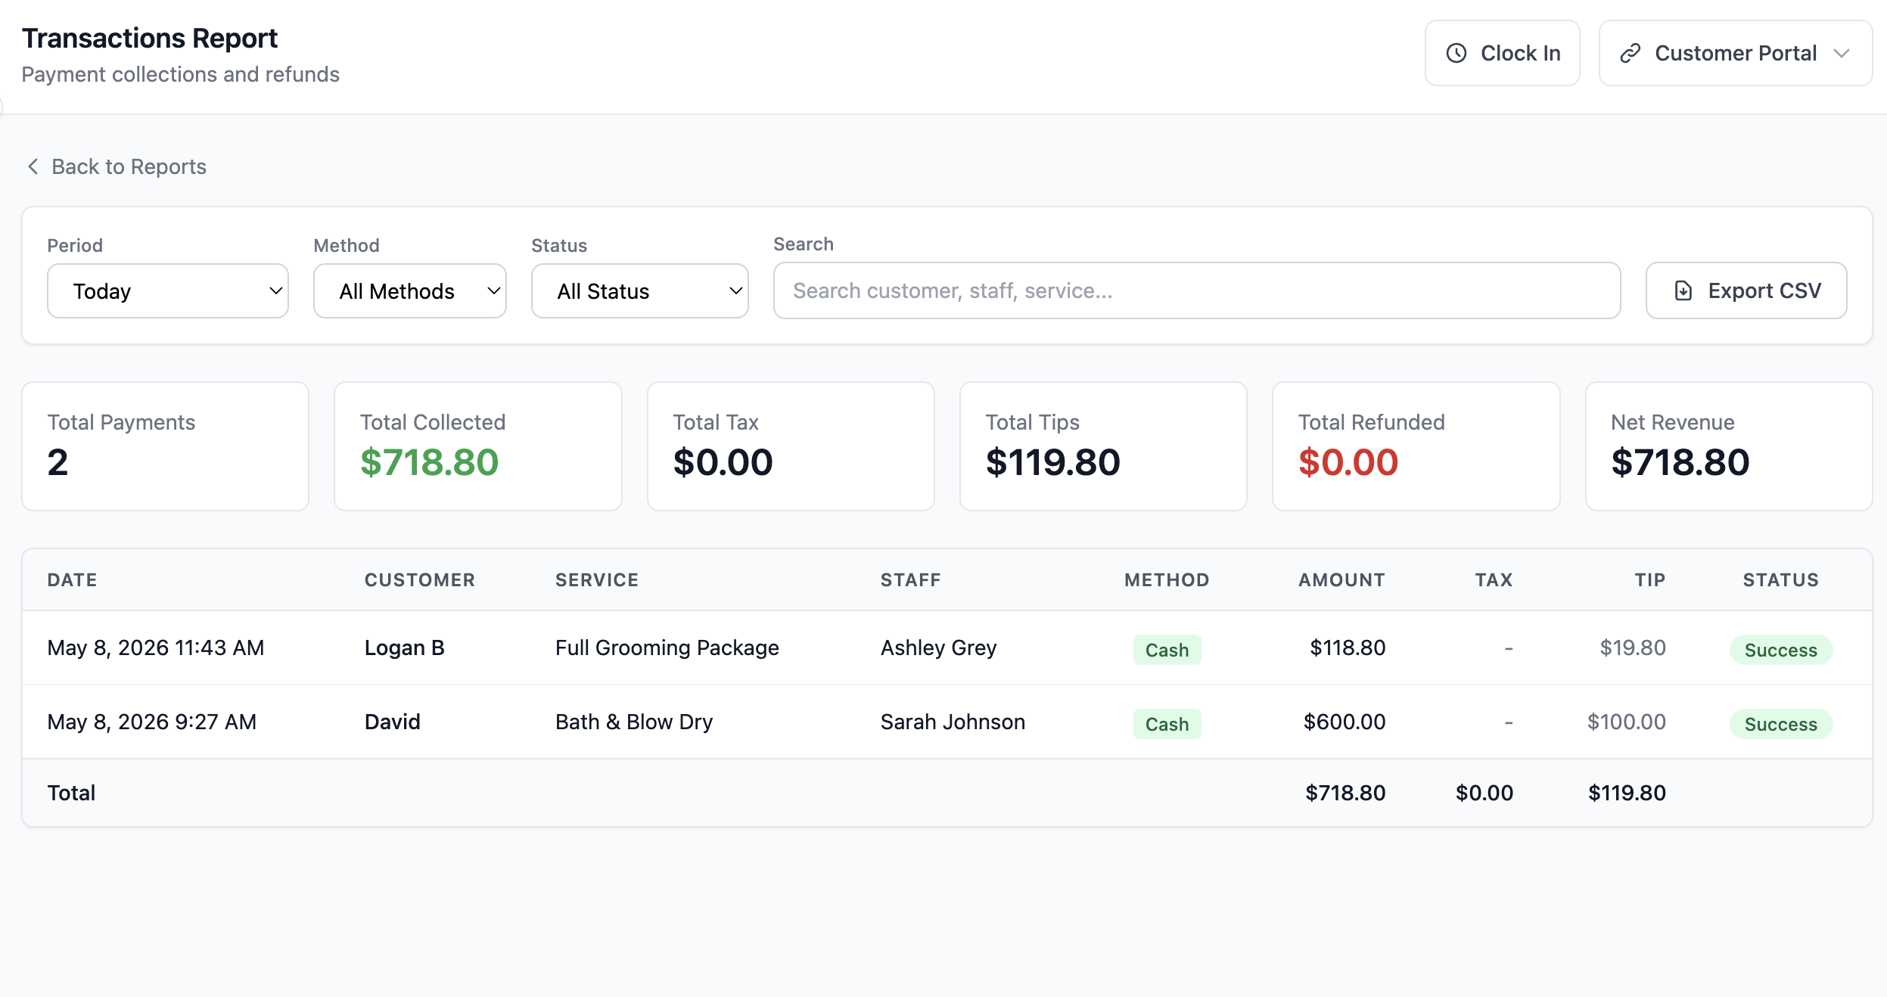Go back via Back to Reports link

tap(116, 166)
